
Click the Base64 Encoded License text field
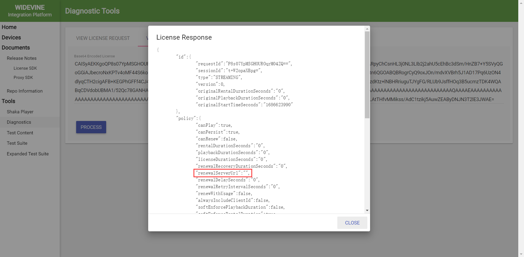[289, 82]
